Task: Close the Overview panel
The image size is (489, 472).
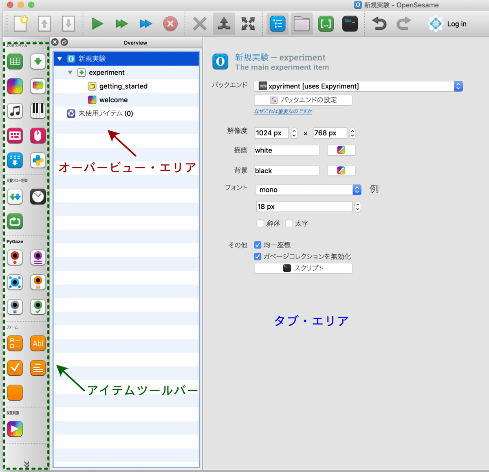Action: pyautogui.click(x=55, y=42)
